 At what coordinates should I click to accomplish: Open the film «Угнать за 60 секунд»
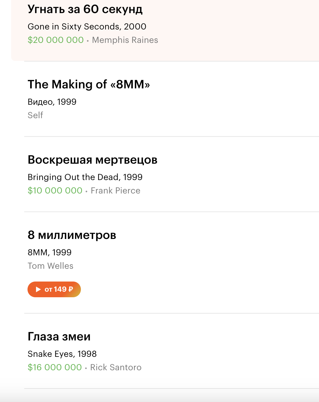tap(85, 9)
